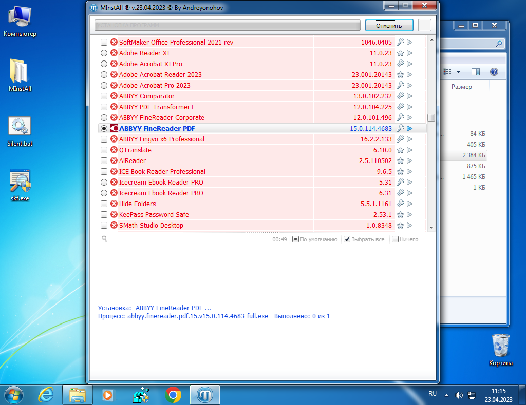Check the SoftMaker Office Professional checkbox
The width and height of the screenshot is (526, 405).
tap(104, 42)
